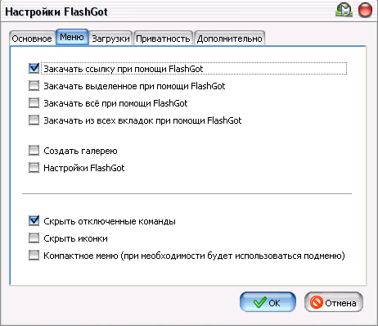This screenshot has width=378, height=326.
Task: Switch to the Приватность tab
Action: tap(163, 38)
